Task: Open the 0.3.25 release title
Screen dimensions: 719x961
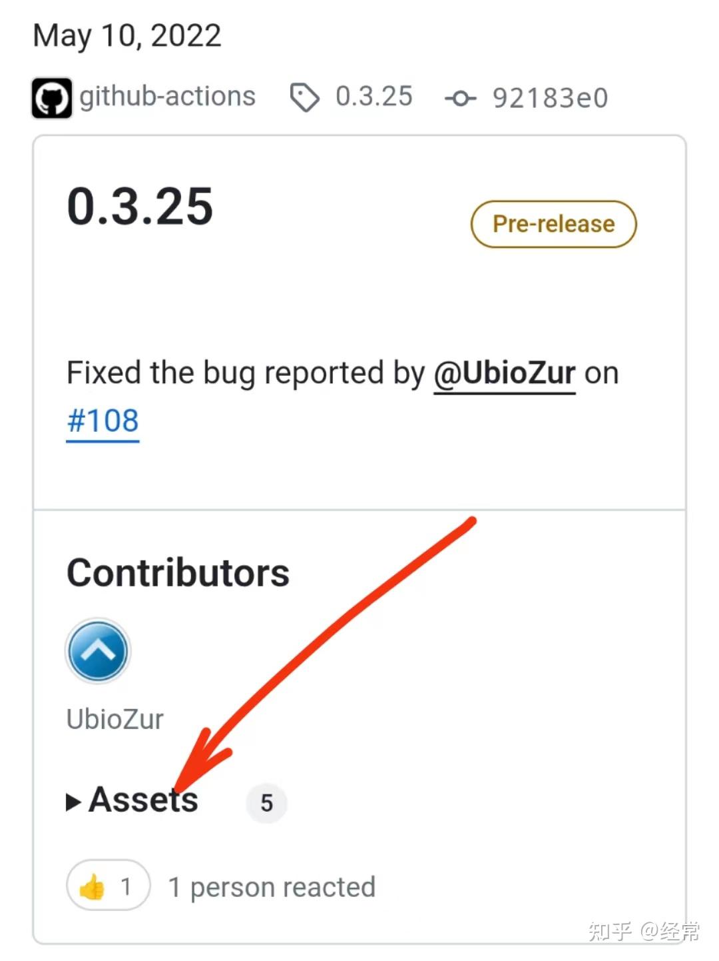Action: click(140, 207)
